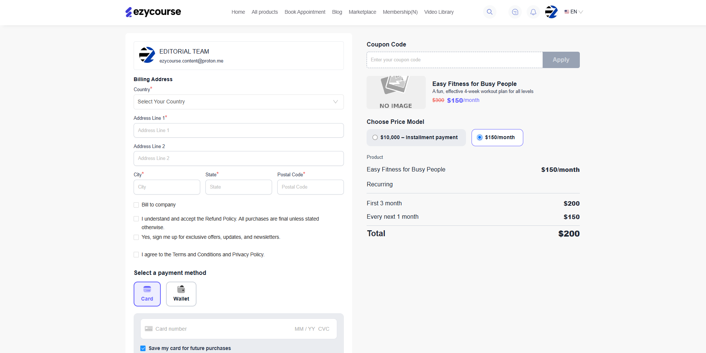Click the Total $200 amount
This screenshot has height=353, width=706.
(x=569, y=234)
